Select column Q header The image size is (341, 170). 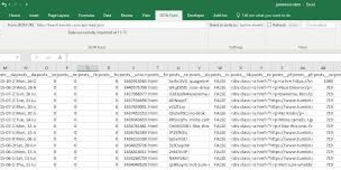[88, 68]
